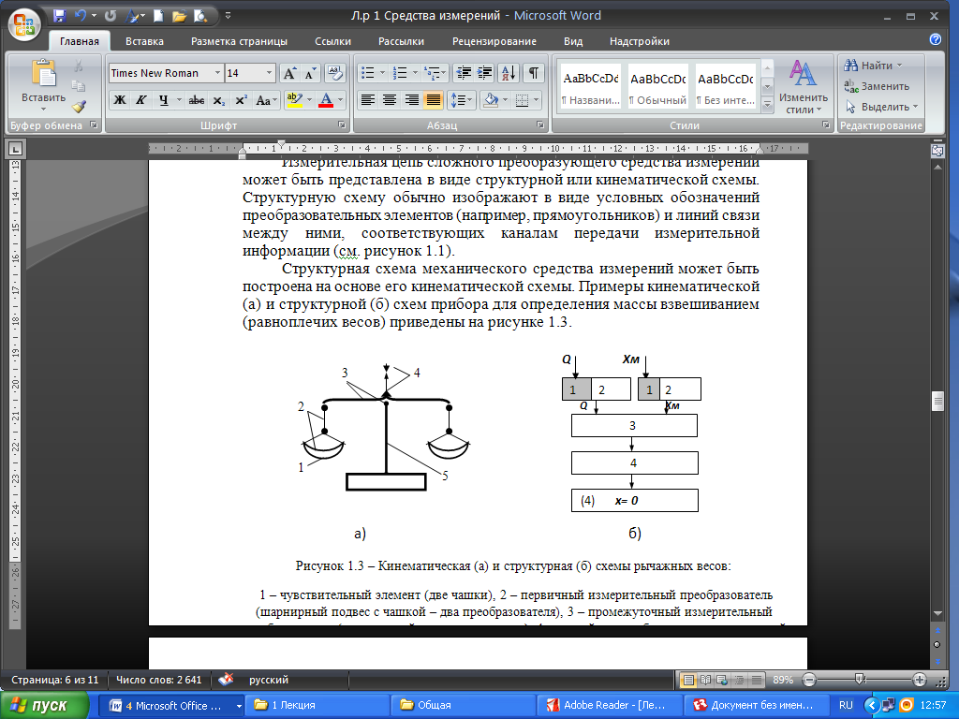Image resolution: width=959 pixels, height=719 pixels.
Task: Click the zoom in plus button
Action: (x=920, y=680)
